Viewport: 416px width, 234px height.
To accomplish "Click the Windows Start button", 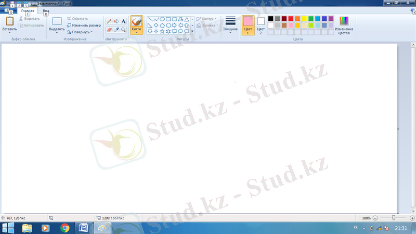I will coord(8,228).
